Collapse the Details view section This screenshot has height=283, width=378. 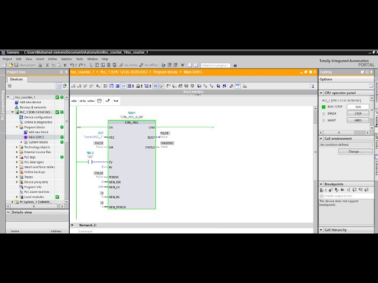click(8, 212)
